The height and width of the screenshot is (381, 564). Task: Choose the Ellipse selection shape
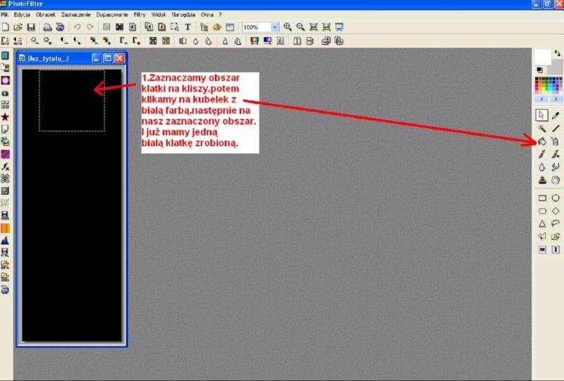(556, 198)
